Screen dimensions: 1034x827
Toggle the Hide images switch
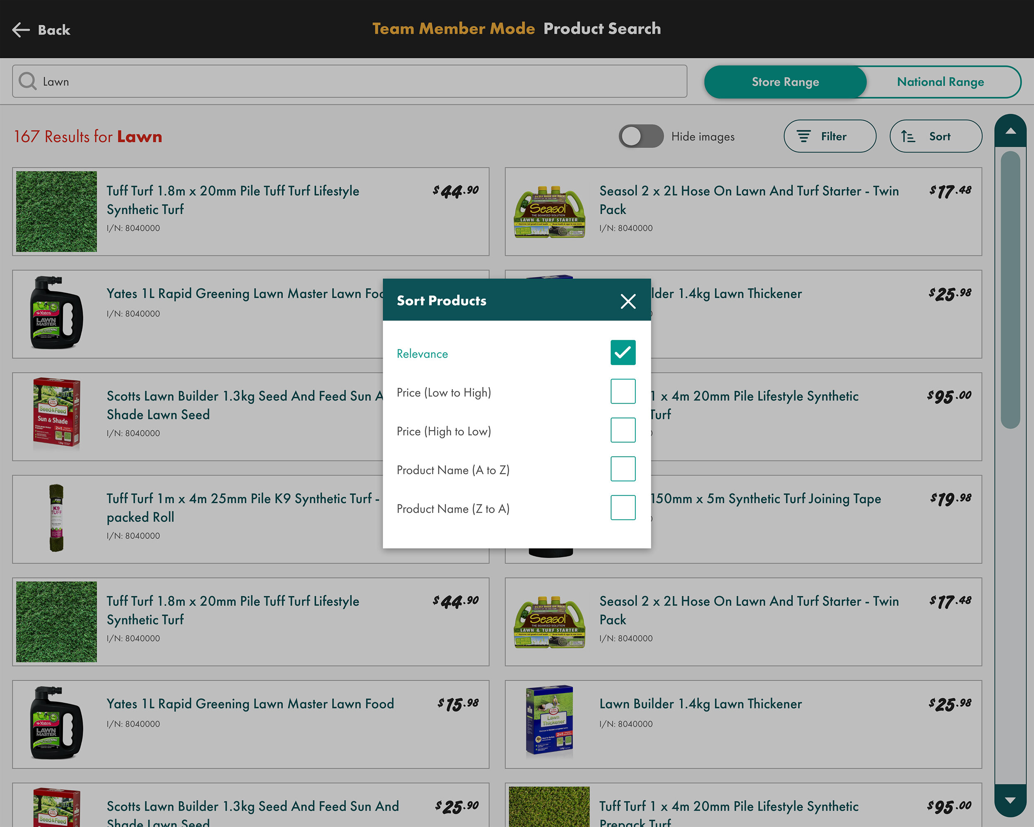641,136
